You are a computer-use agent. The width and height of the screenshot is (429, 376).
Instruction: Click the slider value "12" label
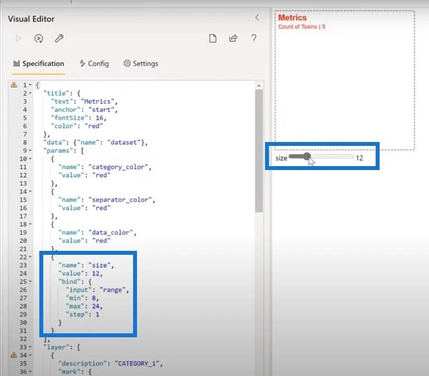[x=359, y=158]
